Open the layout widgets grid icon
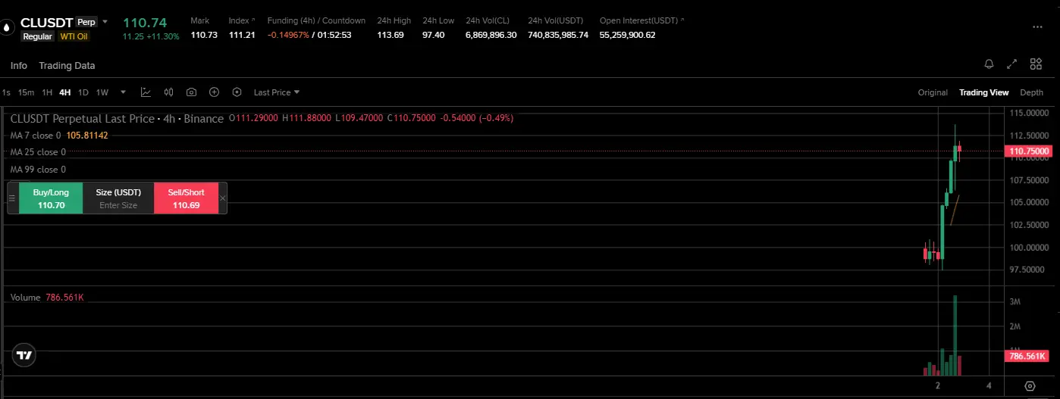 pos(1036,64)
